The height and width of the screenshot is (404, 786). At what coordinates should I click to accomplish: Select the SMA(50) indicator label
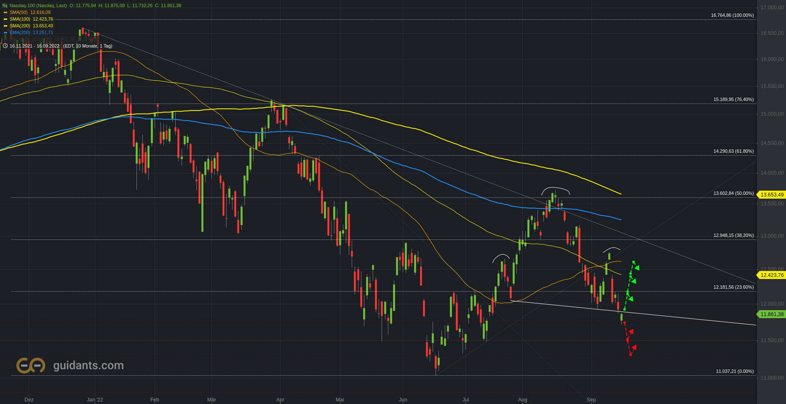[19, 12]
